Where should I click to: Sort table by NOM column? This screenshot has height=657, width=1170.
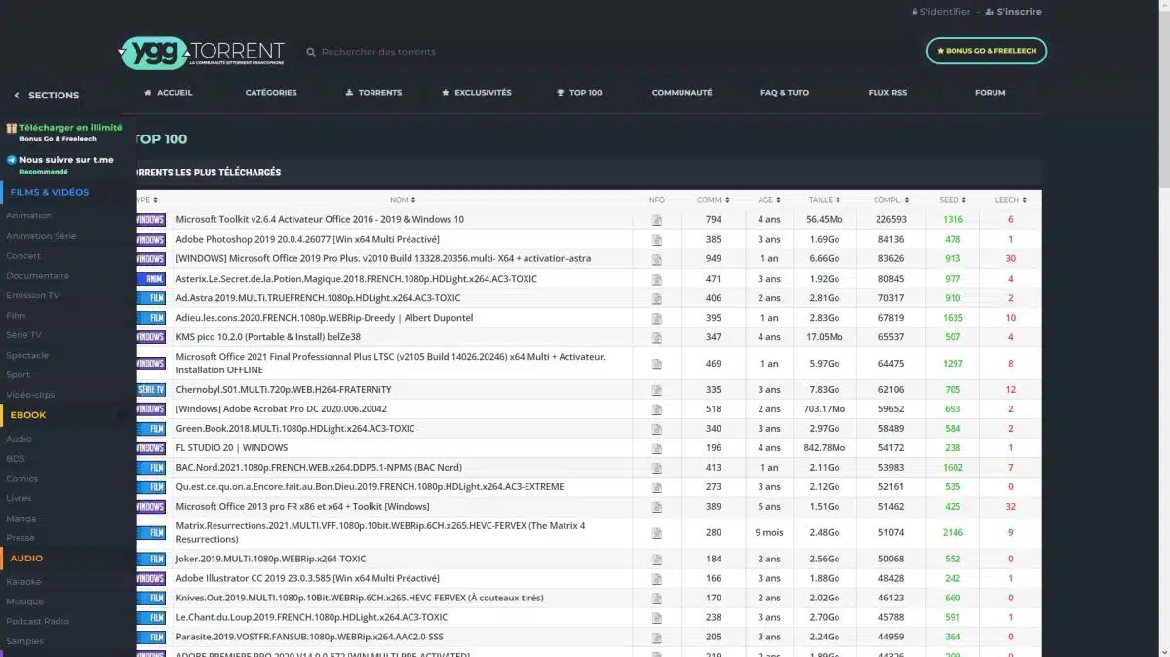tap(403, 200)
